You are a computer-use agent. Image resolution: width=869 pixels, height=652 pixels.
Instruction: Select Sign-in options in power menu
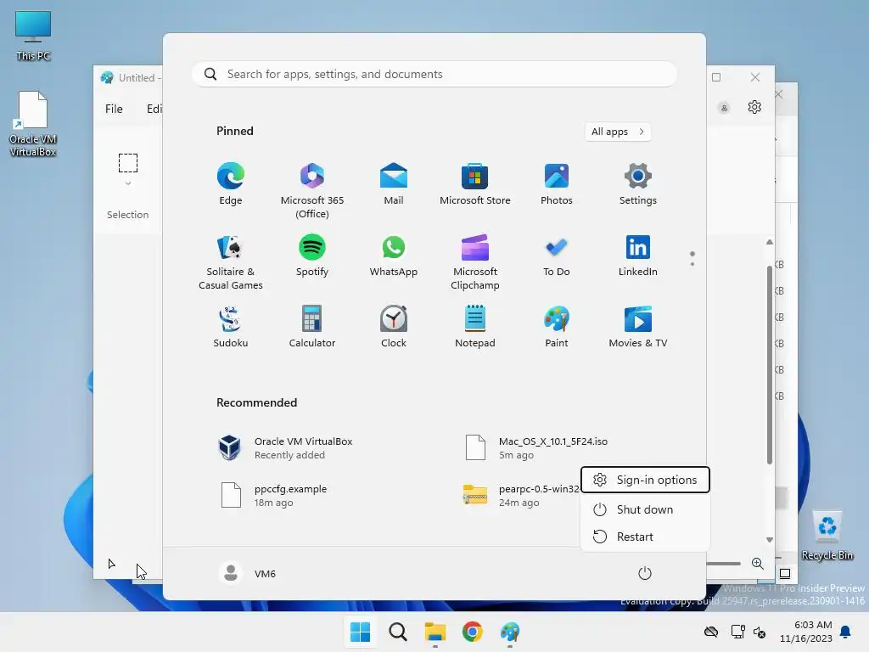pyautogui.click(x=645, y=480)
